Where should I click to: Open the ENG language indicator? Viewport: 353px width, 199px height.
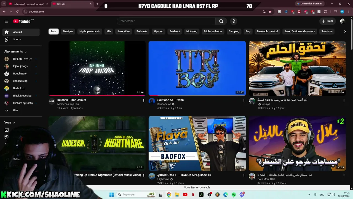click(322, 195)
